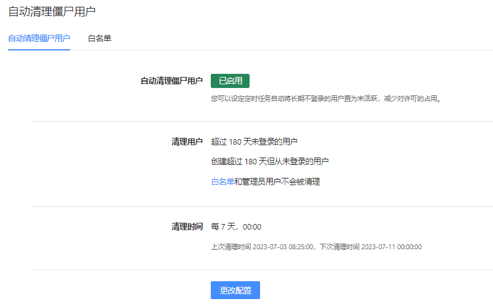
Task: Open the blue 白名单 link
Action: click(x=222, y=182)
